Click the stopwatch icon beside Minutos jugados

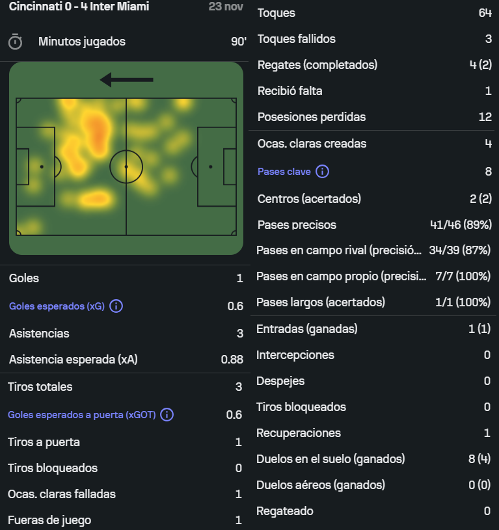click(x=15, y=42)
